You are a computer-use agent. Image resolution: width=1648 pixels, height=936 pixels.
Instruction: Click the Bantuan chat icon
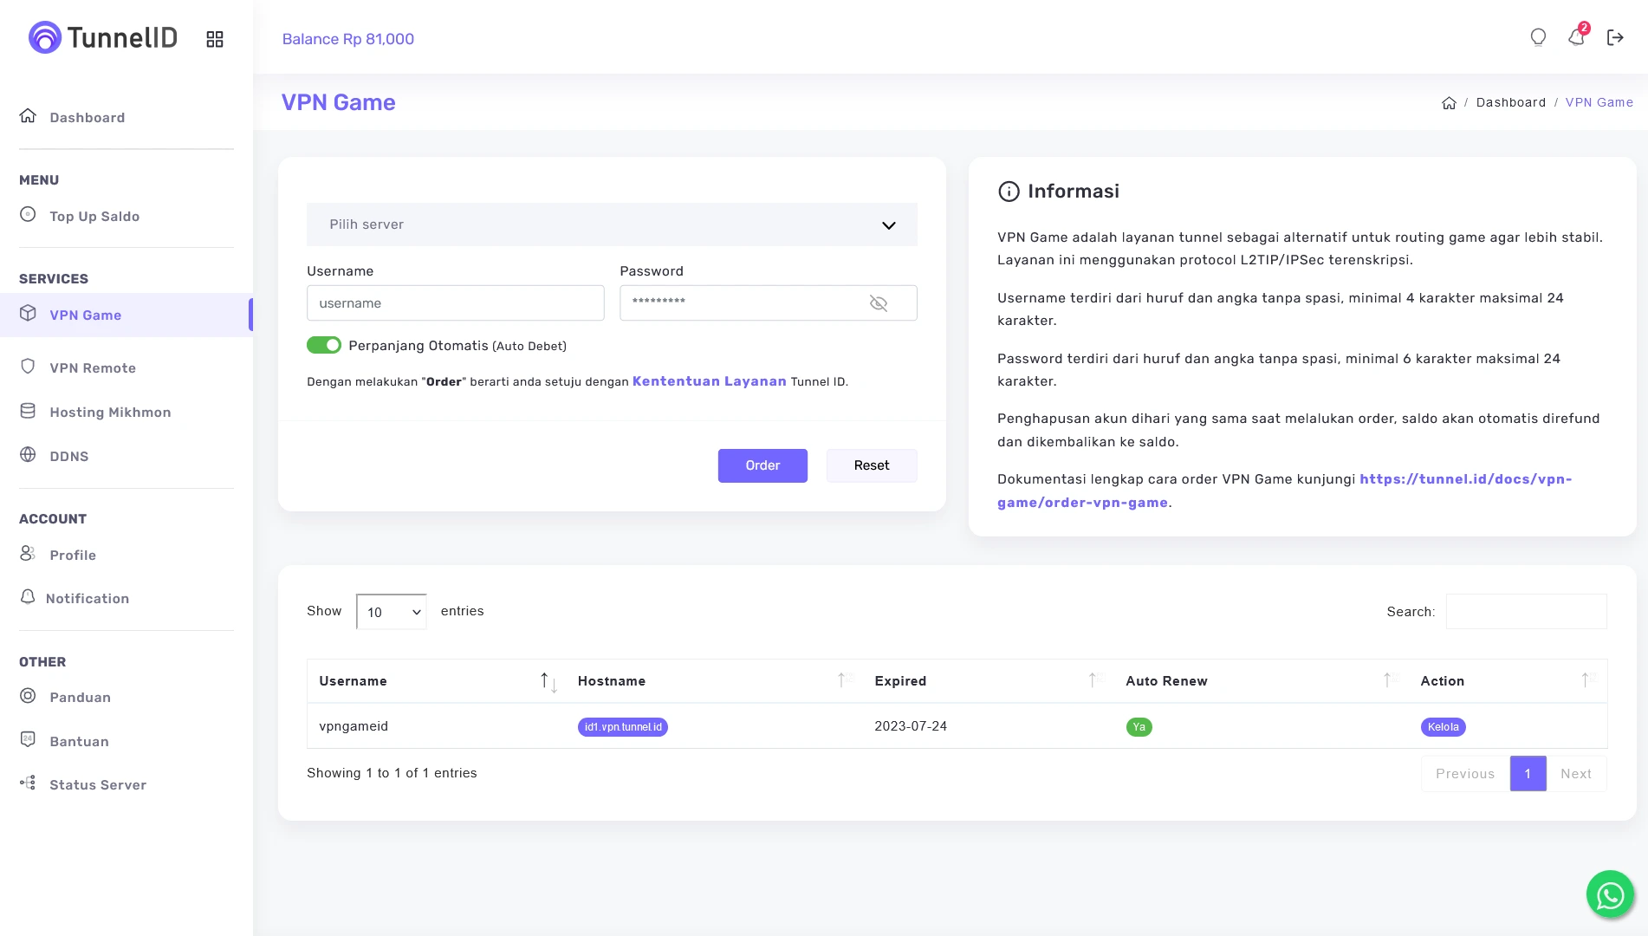[x=28, y=739]
